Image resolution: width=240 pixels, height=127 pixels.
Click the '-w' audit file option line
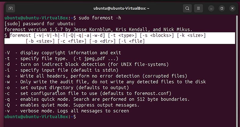click(105, 82)
